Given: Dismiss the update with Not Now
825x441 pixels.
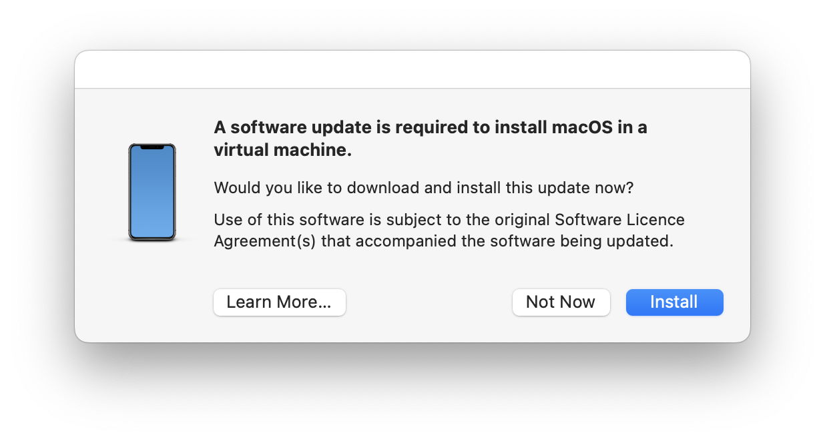Looking at the screenshot, I should point(561,302).
